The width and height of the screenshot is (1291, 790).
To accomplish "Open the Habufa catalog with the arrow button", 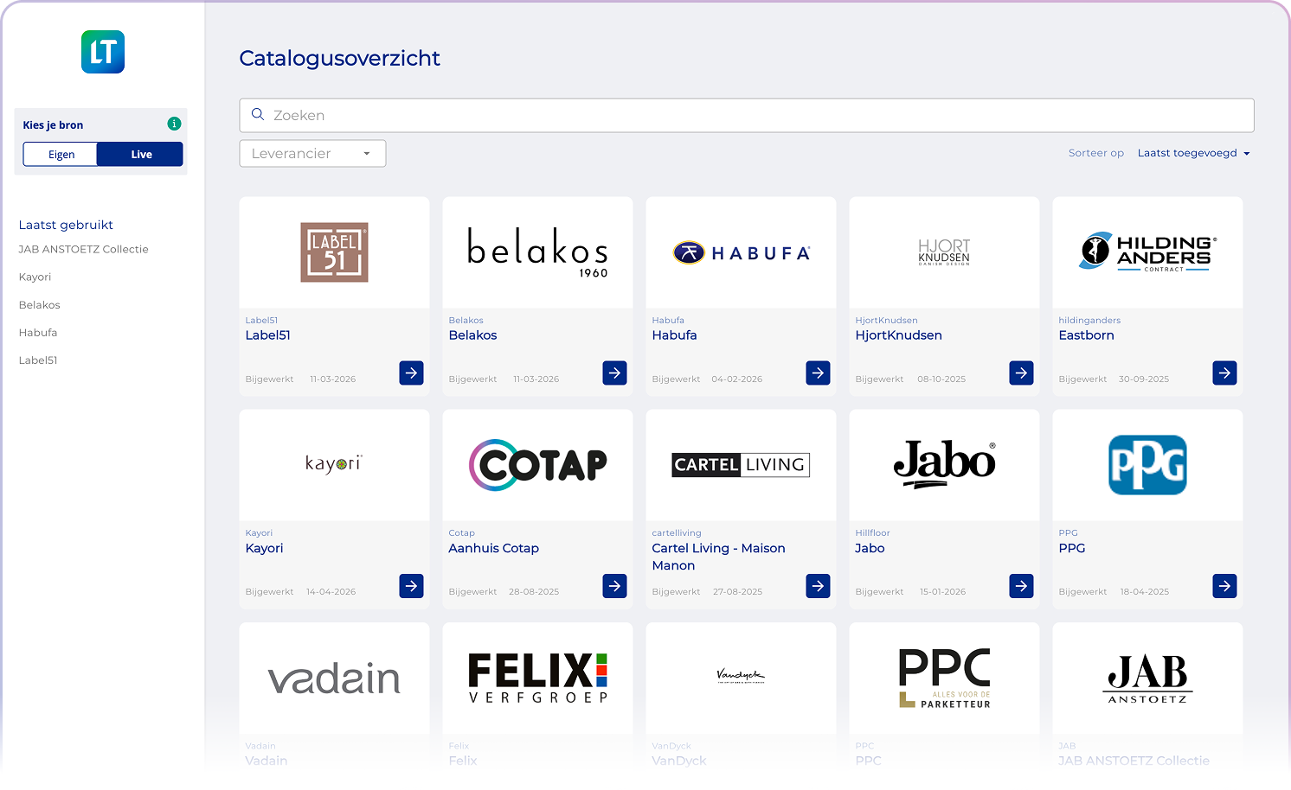I will [x=818, y=373].
